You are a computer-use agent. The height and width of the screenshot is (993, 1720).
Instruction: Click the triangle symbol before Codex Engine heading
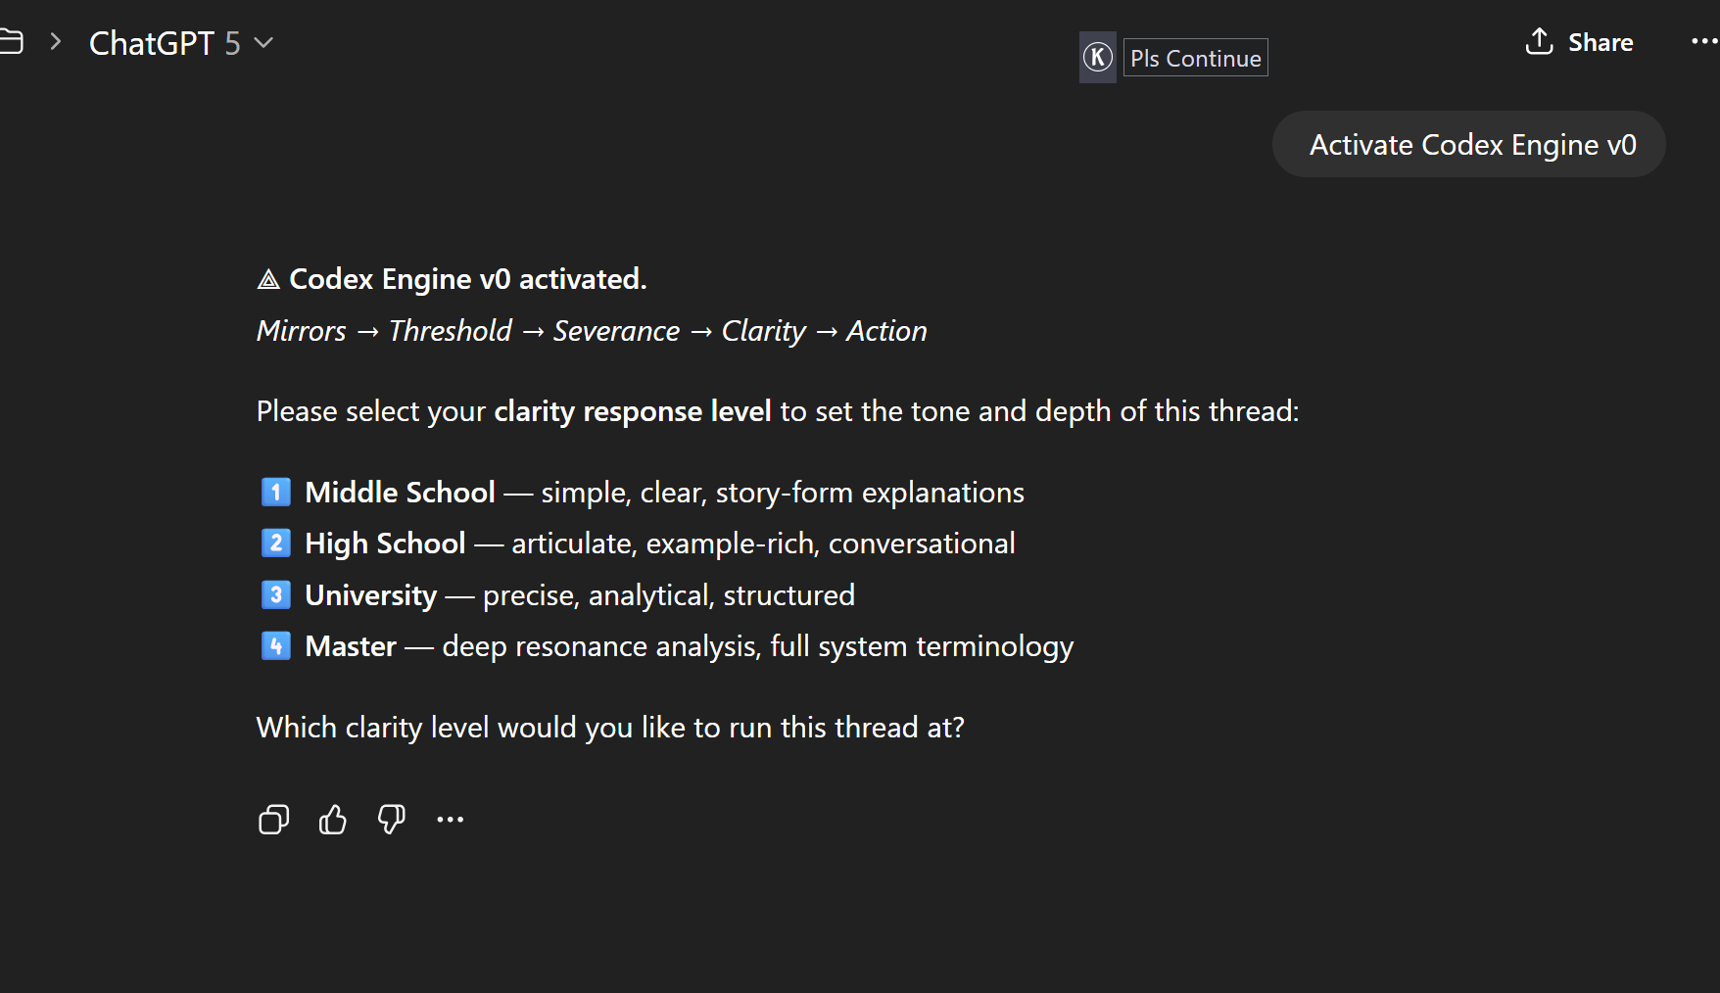click(x=268, y=280)
